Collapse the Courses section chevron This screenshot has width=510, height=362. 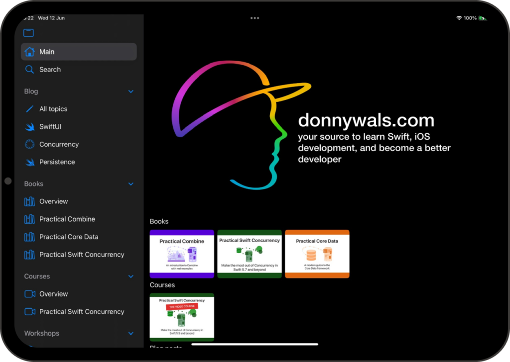pos(131,276)
